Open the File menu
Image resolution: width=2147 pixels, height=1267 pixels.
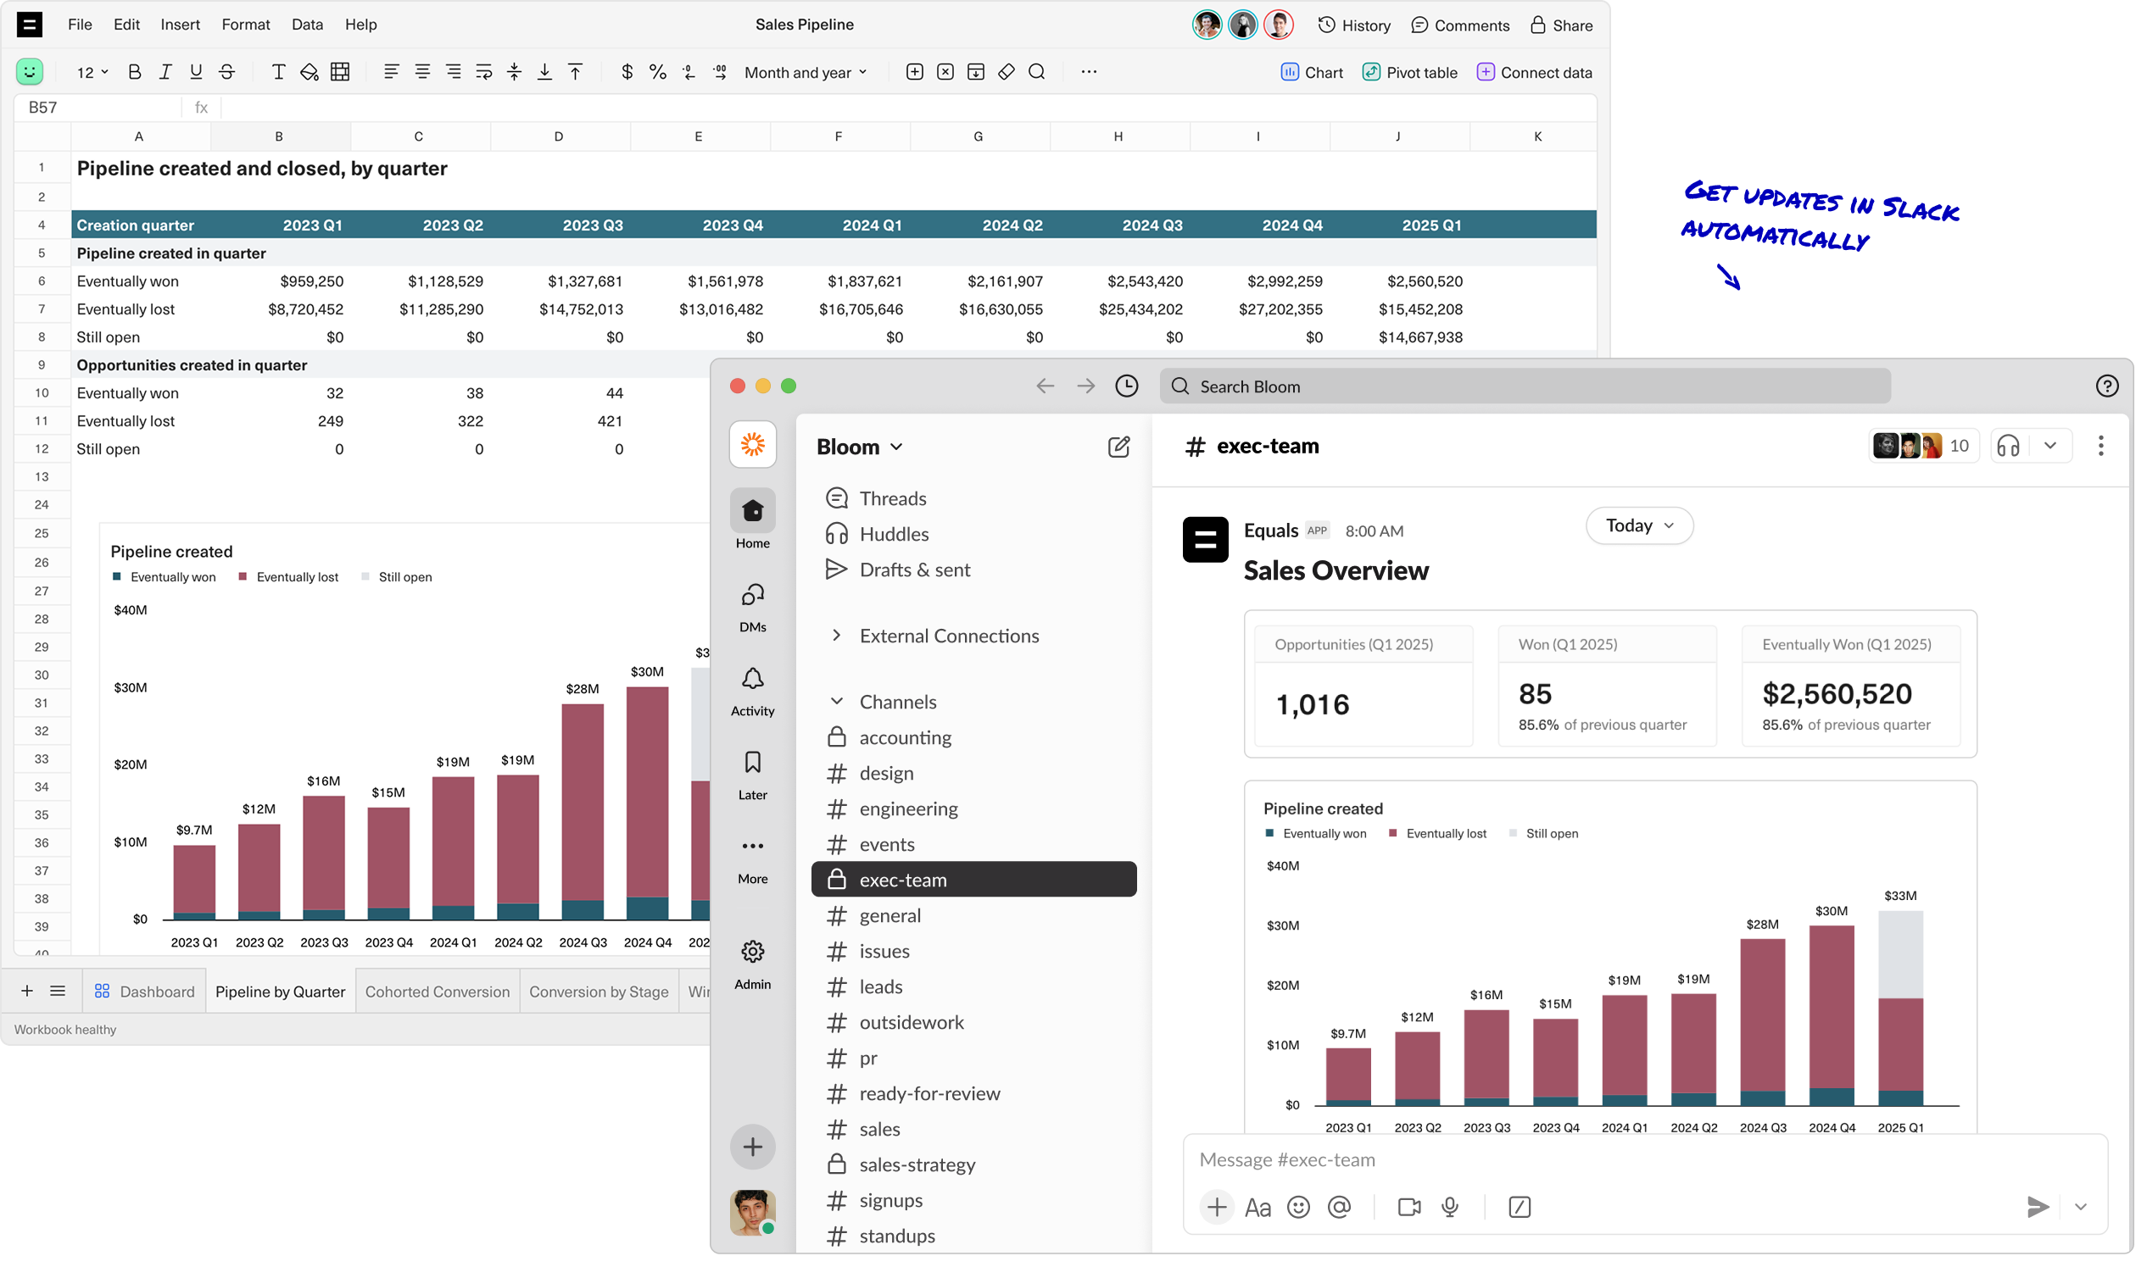(x=81, y=25)
